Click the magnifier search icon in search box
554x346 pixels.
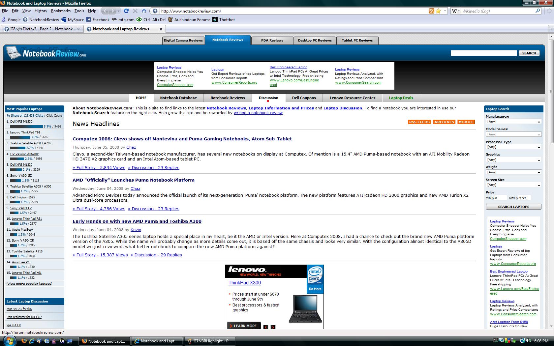click(x=538, y=11)
